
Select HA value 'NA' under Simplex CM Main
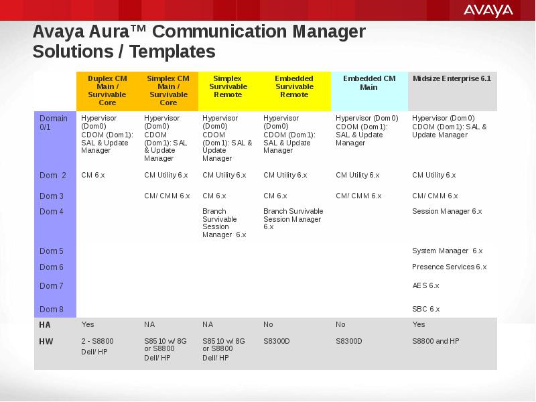[x=149, y=325]
